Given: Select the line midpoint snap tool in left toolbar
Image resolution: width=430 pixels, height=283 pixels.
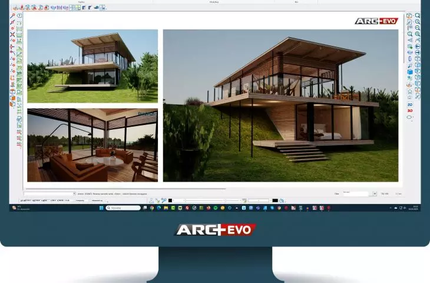Looking at the screenshot, I should 12,22.
